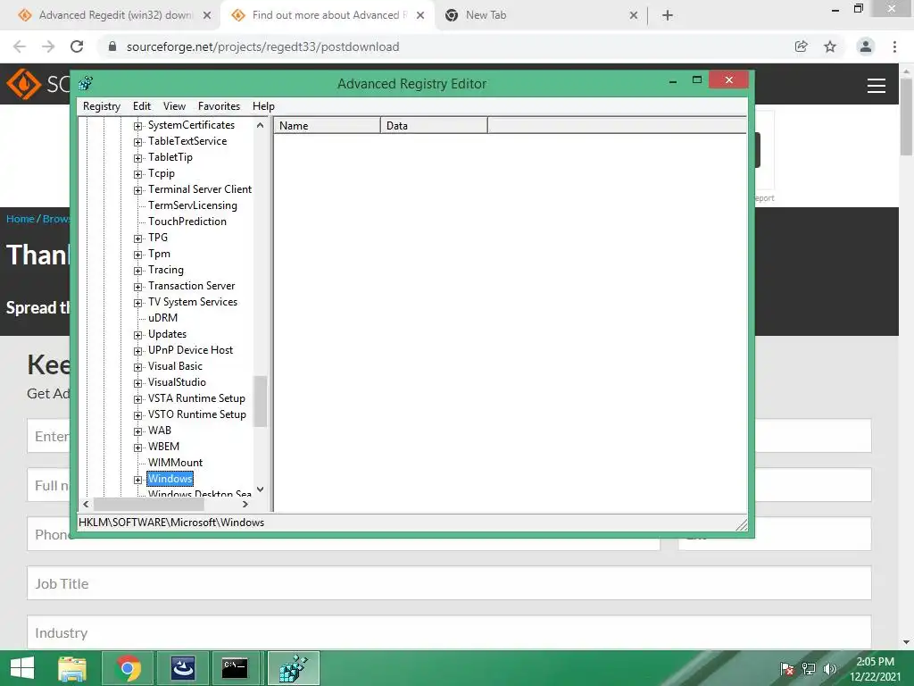Expand the TabletTip key
Viewport: 914px width, 686px height.
click(x=137, y=158)
